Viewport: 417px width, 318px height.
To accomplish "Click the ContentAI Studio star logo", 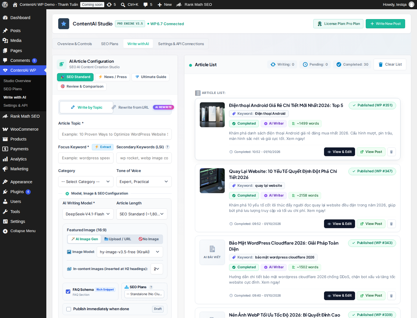I will click(x=64, y=24).
